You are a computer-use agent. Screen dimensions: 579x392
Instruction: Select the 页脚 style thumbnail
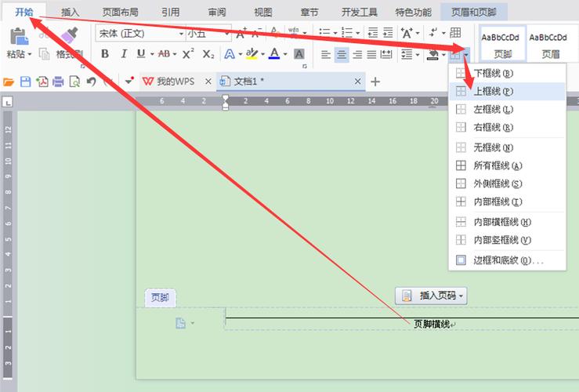[502, 44]
